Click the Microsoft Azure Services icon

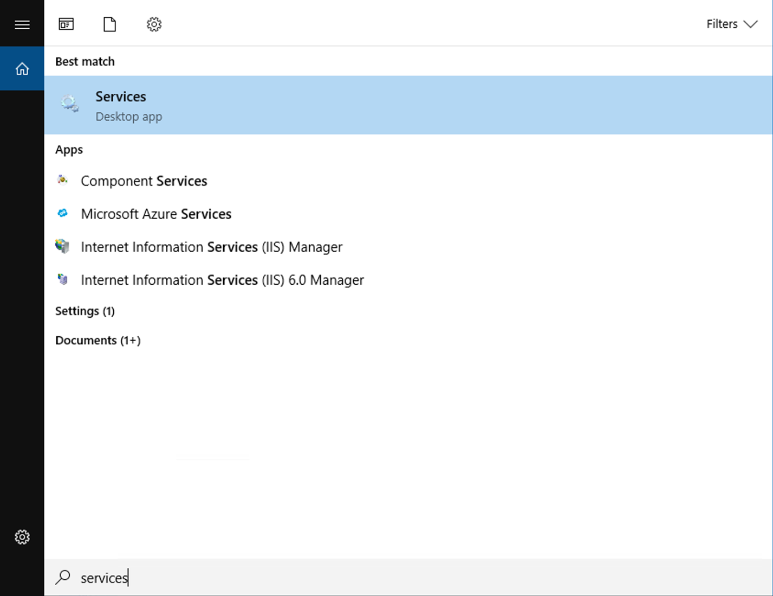coord(63,213)
